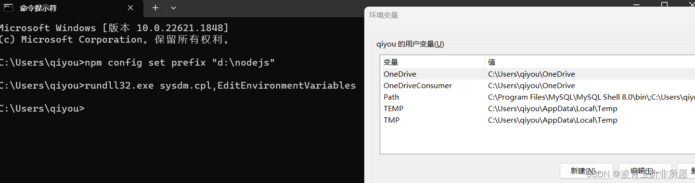
Task: Open a new terminal tab with plus
Action: (155, 8)
